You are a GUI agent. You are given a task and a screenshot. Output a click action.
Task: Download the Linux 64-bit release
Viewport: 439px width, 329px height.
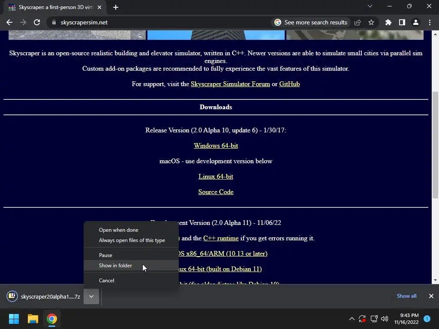[x=216, y=176]
